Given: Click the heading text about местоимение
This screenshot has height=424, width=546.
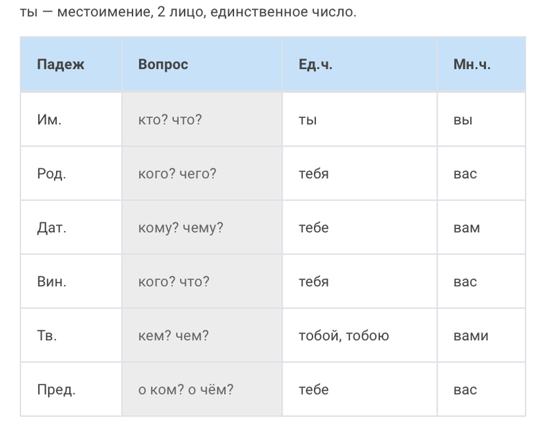Looking at the screenshot, I should [x=188, y=12].
